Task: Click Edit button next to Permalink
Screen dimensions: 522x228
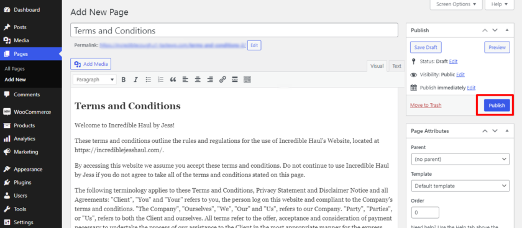Action: [254, 45]
